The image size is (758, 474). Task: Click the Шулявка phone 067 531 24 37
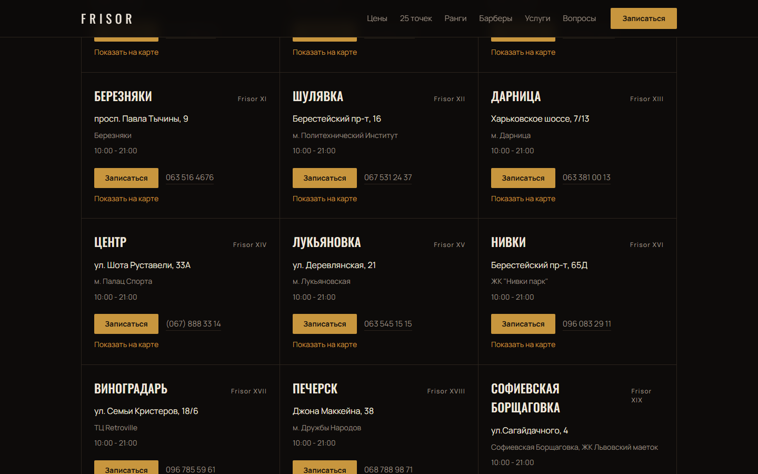coord(388,177)
